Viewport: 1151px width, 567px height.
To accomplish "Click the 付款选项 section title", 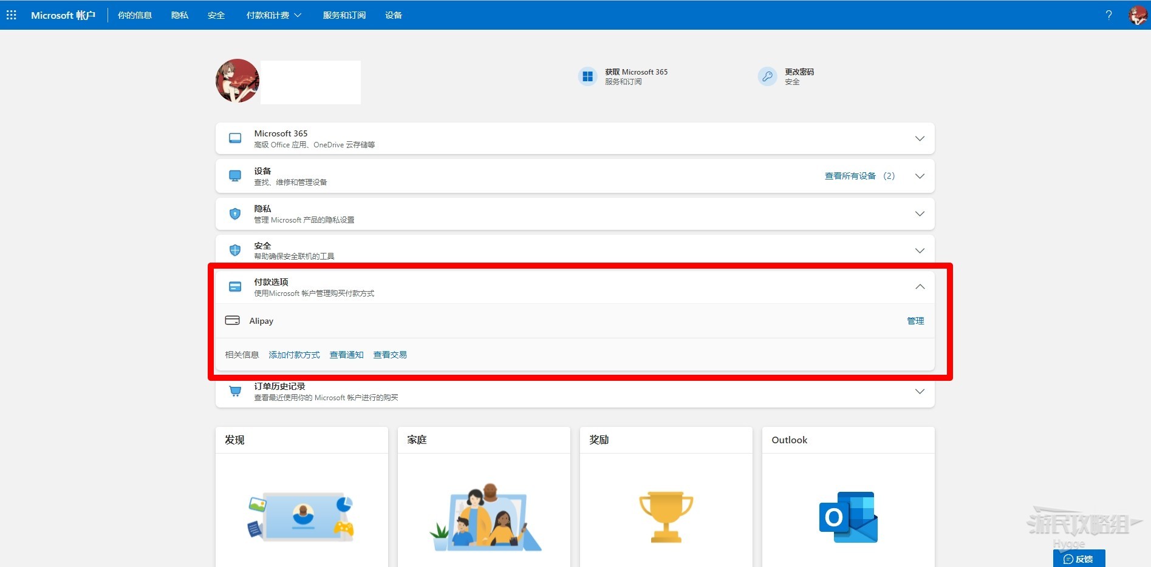I will [x=271, y=282].
